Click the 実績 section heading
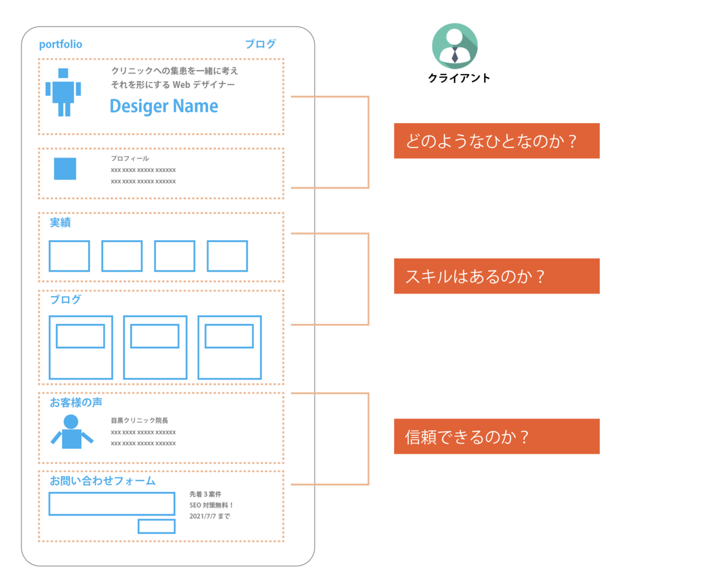This screenshot has width=710, height=583. pyautogui.click(x=60, y=223)
